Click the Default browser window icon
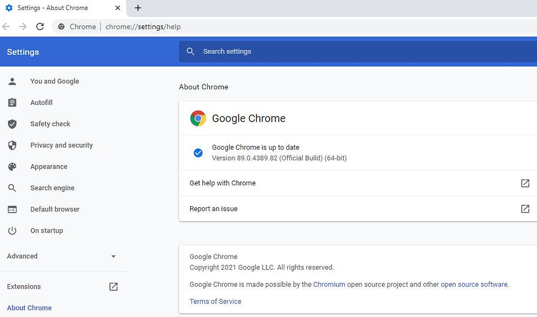This screenshot has height=317, width=537. click(x=12, y=209)
